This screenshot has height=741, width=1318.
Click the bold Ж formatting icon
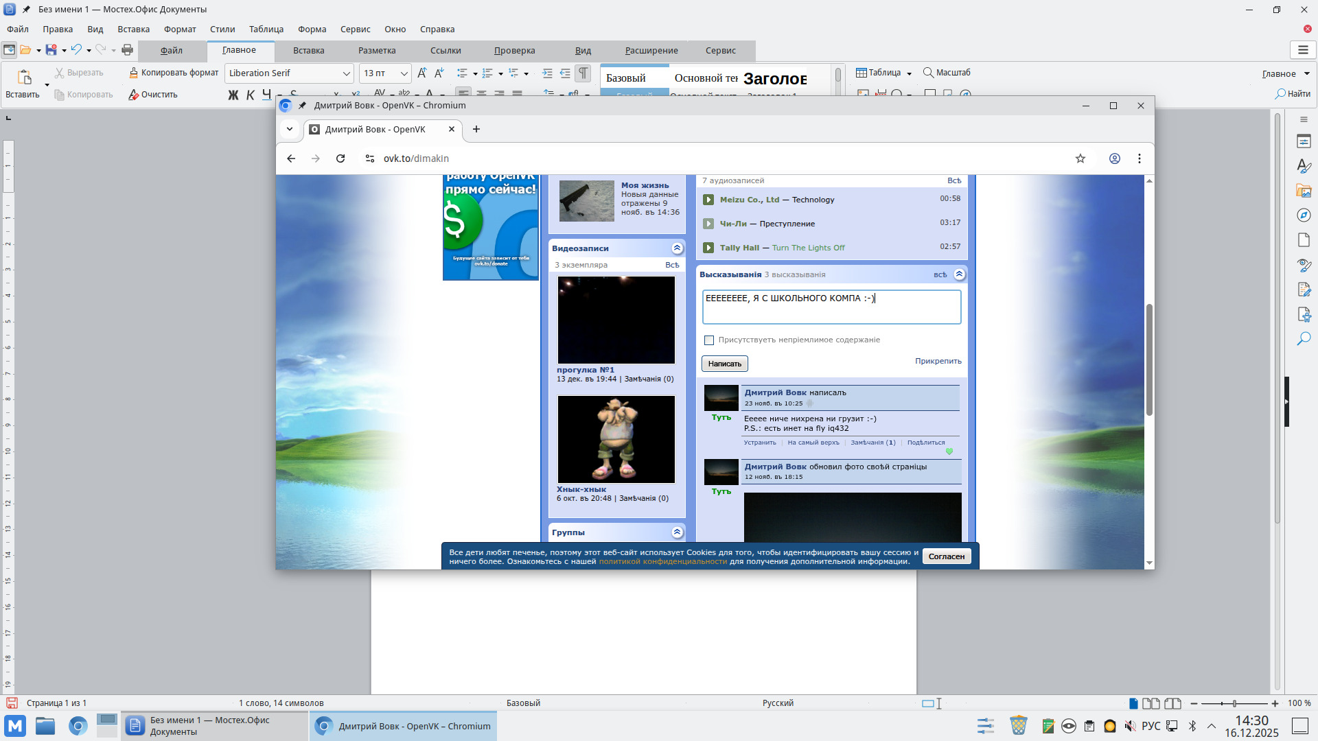coord(233,95)
